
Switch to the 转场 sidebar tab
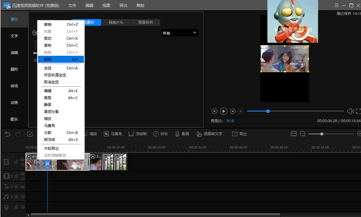coord(14,86)
